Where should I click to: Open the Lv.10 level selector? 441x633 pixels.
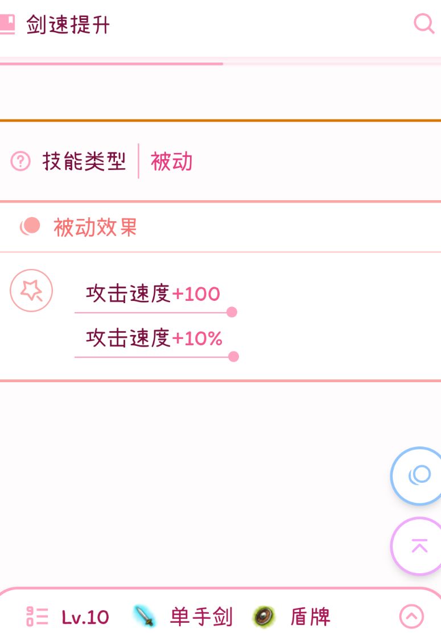85,617
